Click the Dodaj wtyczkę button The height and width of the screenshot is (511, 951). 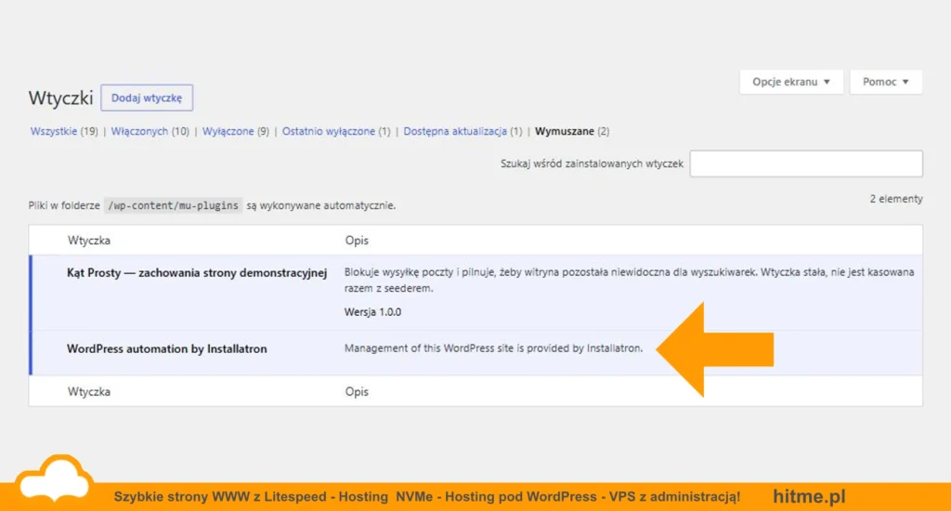tap(147, 98)
